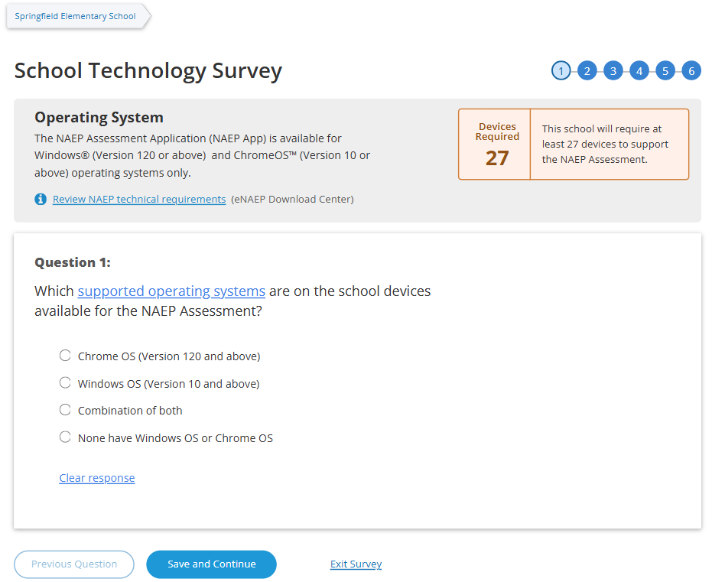Click the blue info icon beside technical requirements
This screenshot has height=582, width=712.
[x=41, y=200]
